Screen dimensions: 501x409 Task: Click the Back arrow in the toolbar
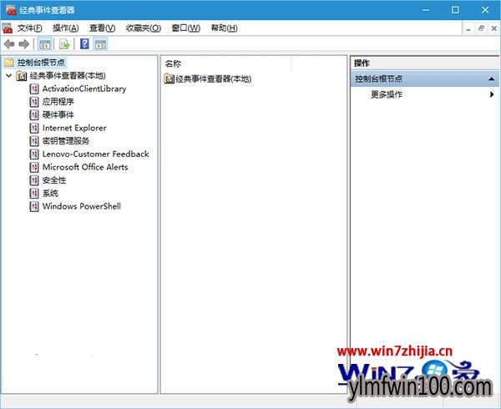(x=9, y=44)
